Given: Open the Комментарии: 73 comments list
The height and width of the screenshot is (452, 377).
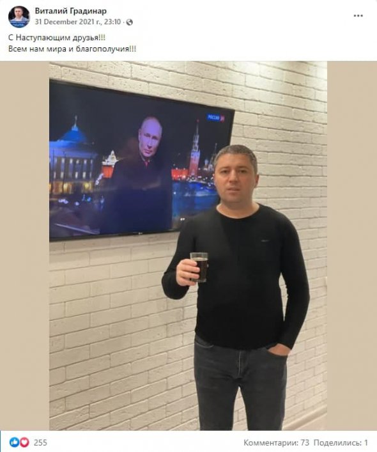Looking at the screenshot, I should coord(276,442).
